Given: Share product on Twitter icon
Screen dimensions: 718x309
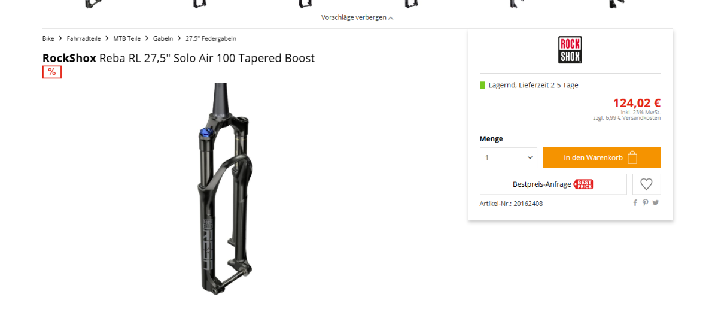Looking at the screenshot, I should click(x=656, y=203).
